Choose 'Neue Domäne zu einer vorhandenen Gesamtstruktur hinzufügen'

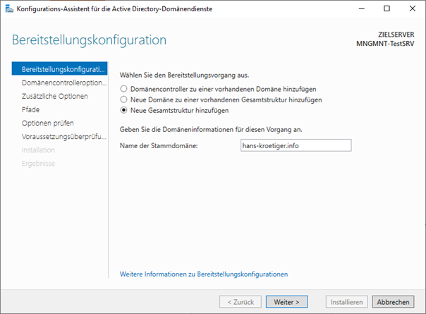point(125,99)
